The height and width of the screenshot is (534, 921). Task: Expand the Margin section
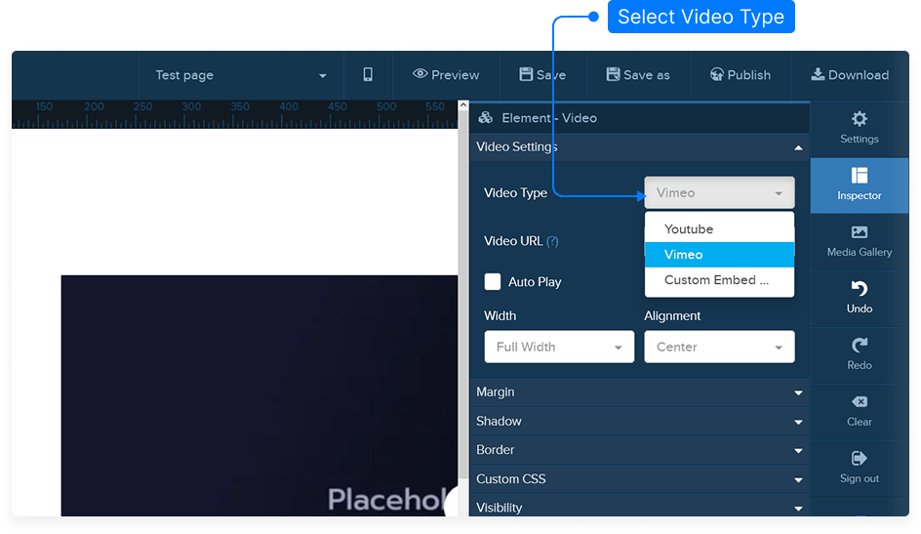coord(639,392)
